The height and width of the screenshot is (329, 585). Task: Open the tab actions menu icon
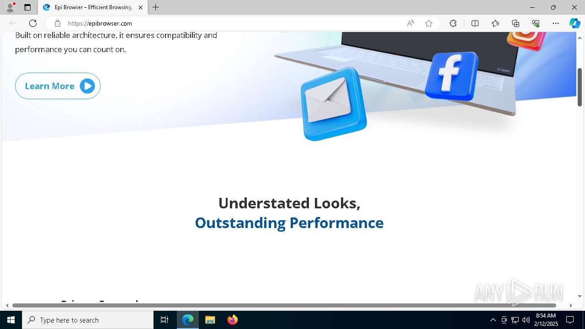click(x=27, y=7)
